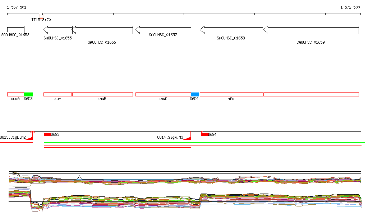Select the nfo annotation box
Viewport: 368px width, 219px height.
(231, 94)
